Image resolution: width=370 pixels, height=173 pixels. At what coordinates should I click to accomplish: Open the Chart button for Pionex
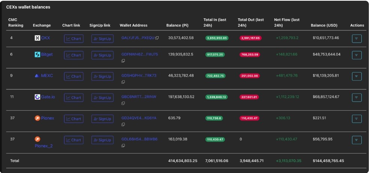pyautogui.click(x=73, y=119)
